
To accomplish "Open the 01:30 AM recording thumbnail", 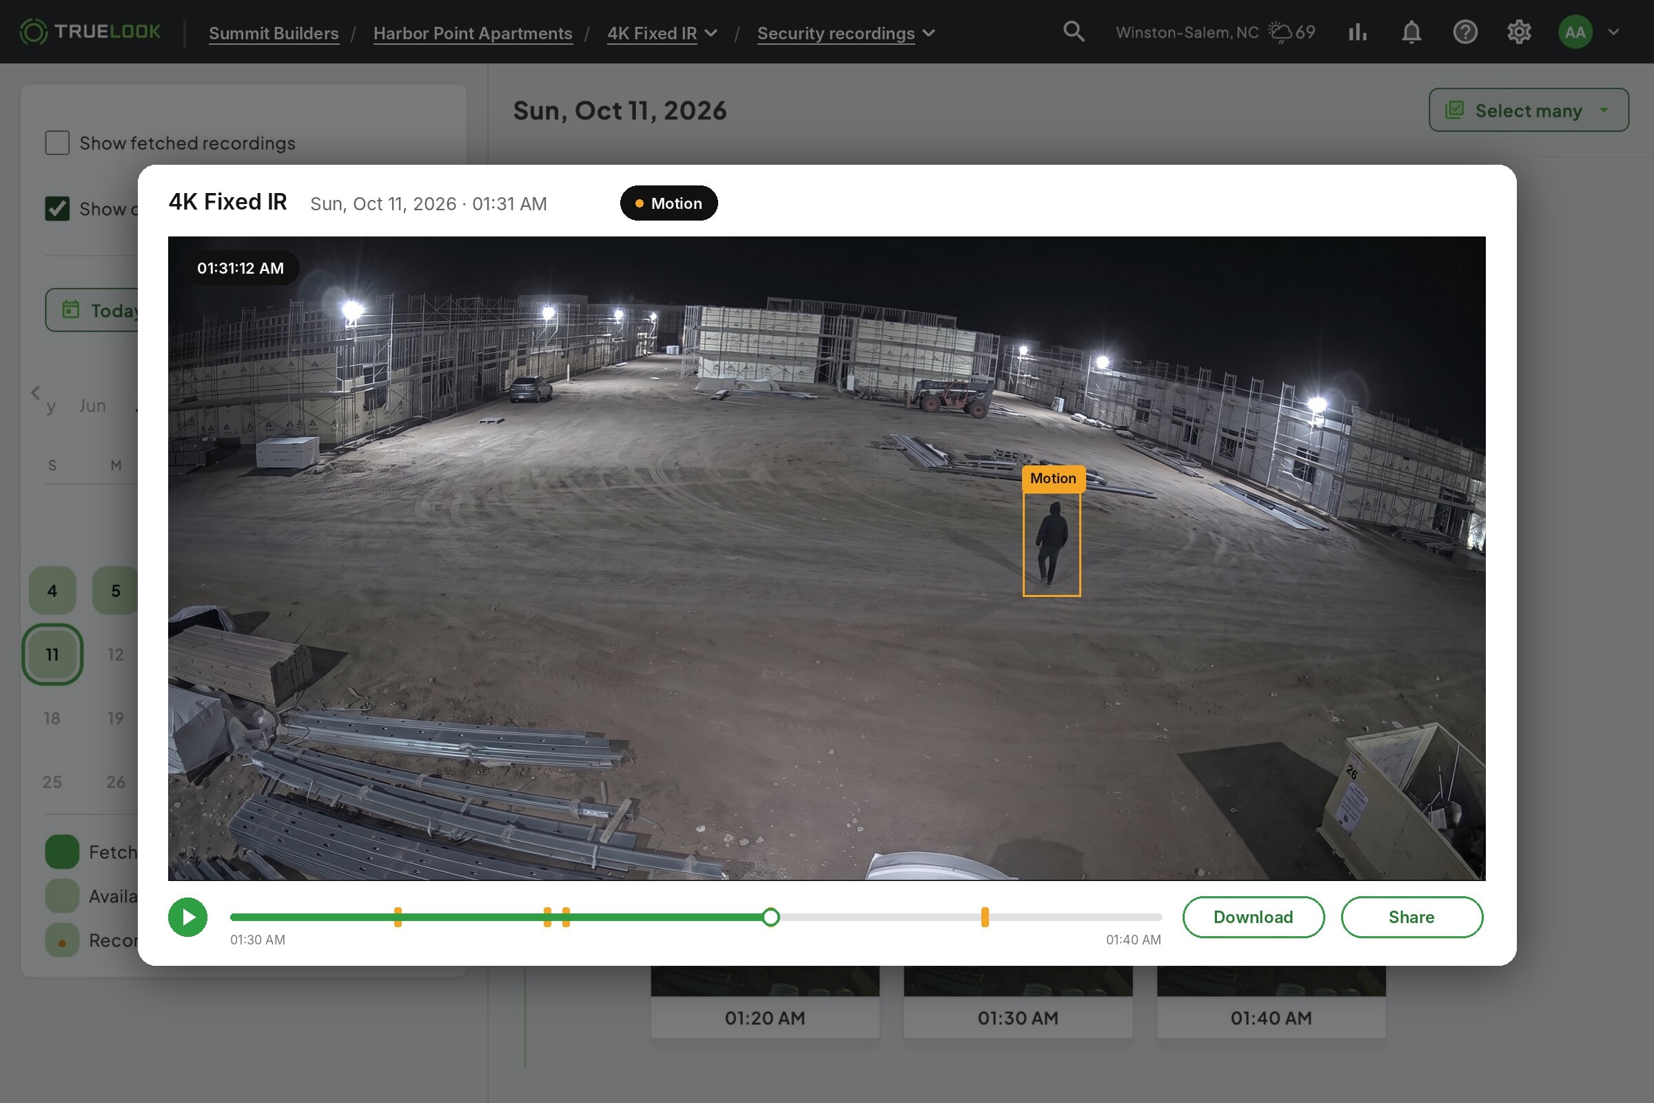I will 1018,1001.
